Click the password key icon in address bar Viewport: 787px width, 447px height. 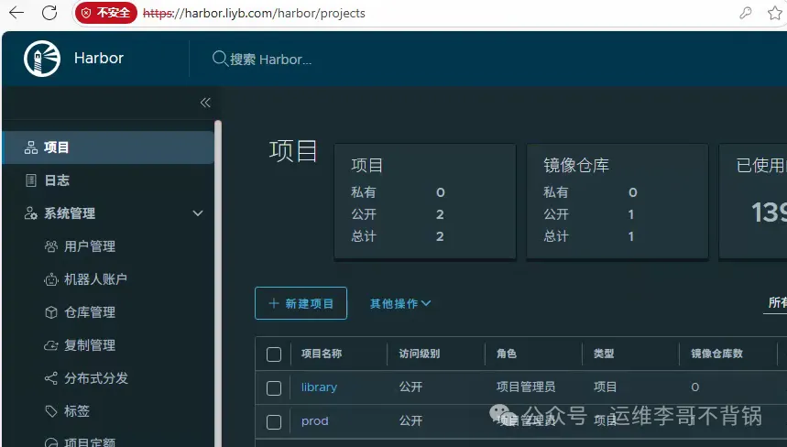(747, 13)
